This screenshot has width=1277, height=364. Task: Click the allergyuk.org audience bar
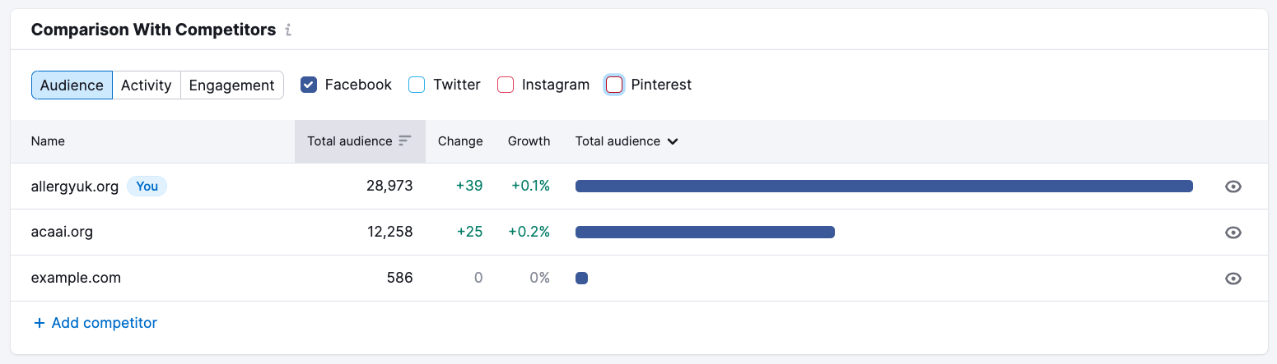pyautogui.click(x=883, y=187)
